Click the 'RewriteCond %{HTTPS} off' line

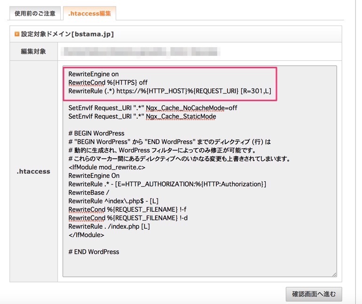click(108, 83)
